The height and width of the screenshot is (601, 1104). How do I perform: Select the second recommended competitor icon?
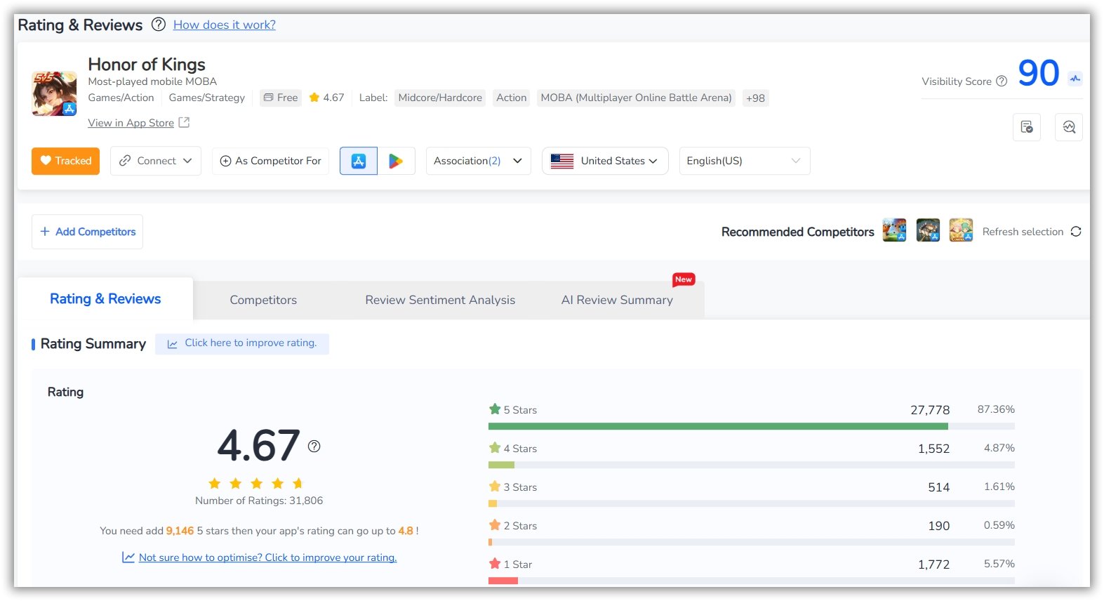pos(928,230)
